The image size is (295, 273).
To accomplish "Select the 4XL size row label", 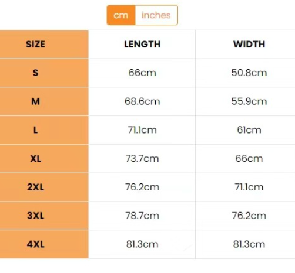I will [36, 244].
